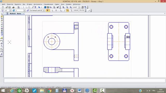The image size is (166, 93).
Task: Close the ПК.00.01 - Вилка document tab
Action: [23, 14]
